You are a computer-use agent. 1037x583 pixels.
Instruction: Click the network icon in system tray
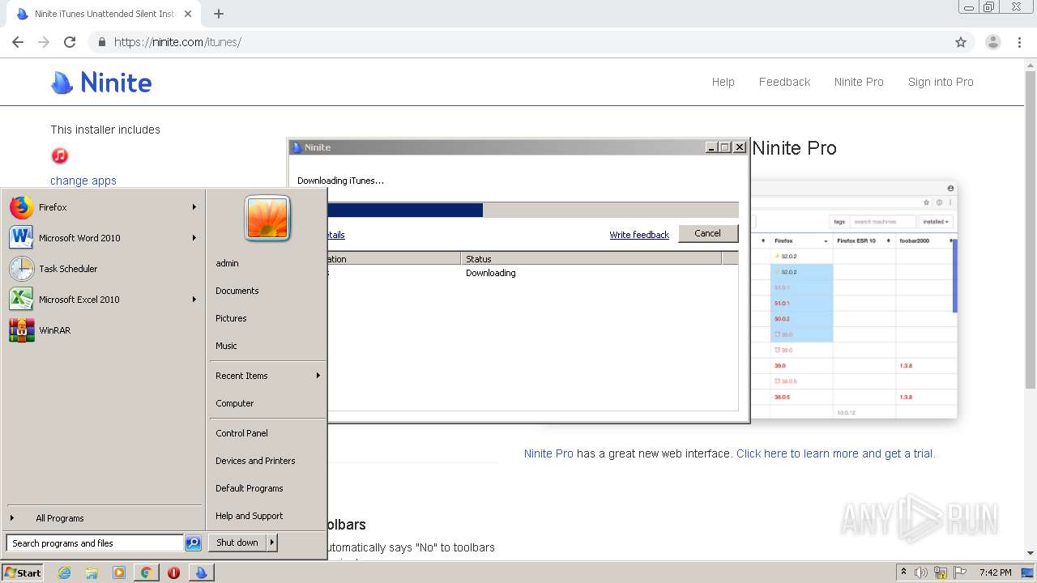click(940, 572)
